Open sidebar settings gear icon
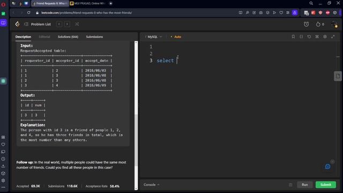This screenshot has width=343, height=193. pos(3,181)
